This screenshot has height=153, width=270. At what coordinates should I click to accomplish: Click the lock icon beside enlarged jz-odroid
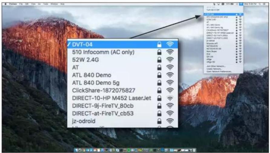click(160, 121)
